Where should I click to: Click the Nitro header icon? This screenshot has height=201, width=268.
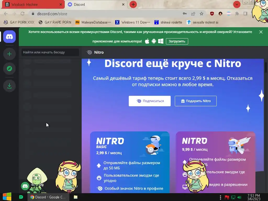pyautogui.click(x=89, y=52)
